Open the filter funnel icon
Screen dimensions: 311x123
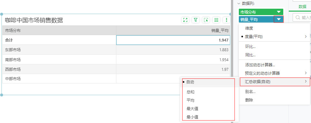[196, 20]
